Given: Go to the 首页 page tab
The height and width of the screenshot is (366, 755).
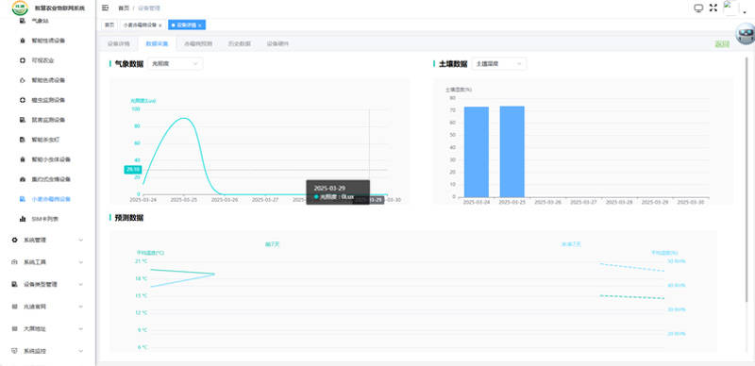Looking at the screenshot, I should [x=109, y=25].
